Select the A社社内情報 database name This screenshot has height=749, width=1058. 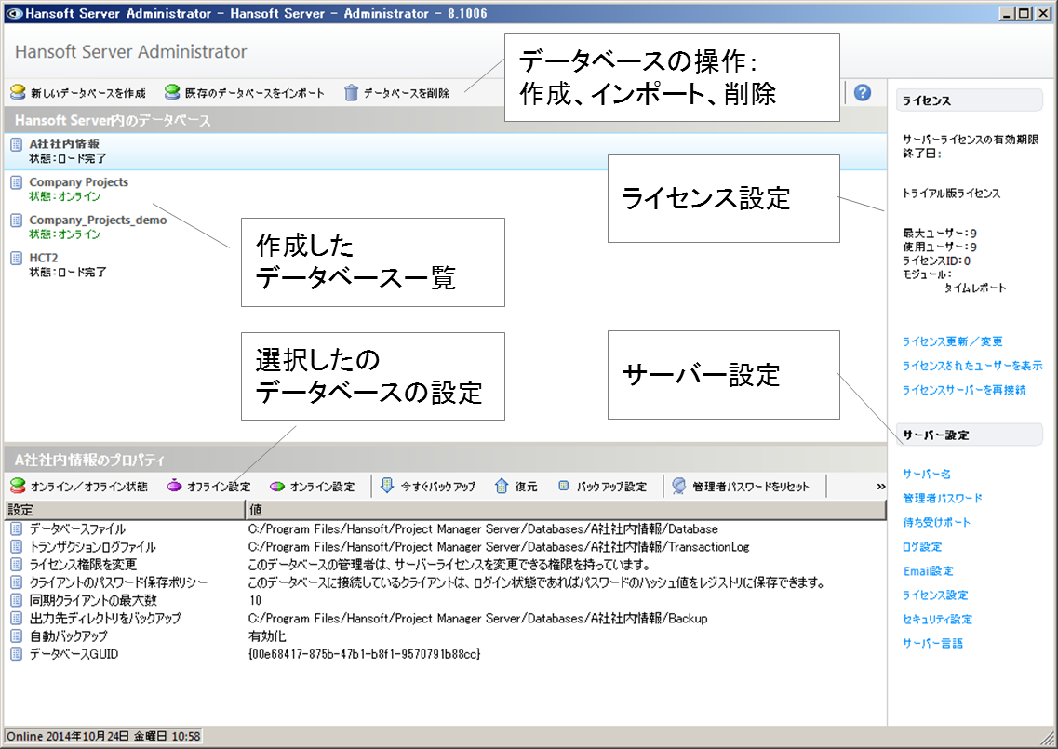[64, 143]
